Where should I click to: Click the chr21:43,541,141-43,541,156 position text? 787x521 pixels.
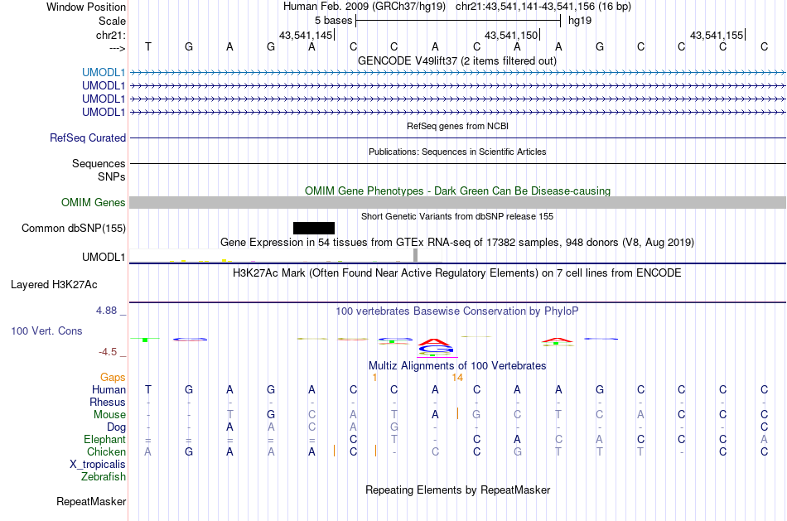point(543,7)
